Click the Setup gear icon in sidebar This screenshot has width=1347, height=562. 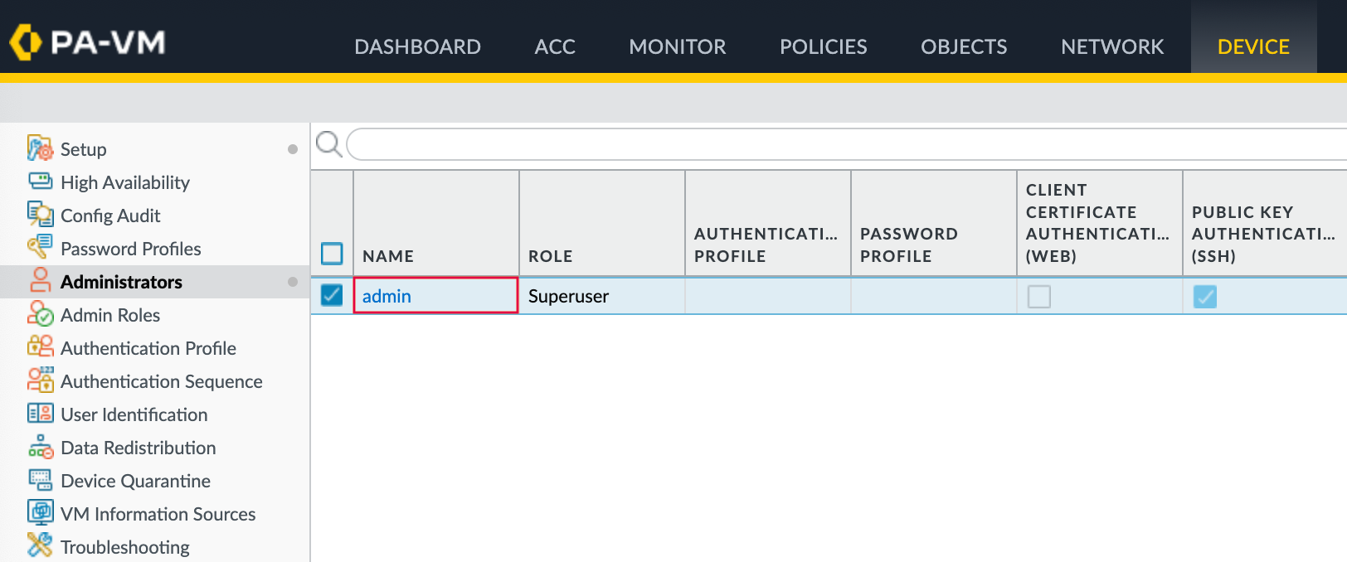(x=40, y=149)
